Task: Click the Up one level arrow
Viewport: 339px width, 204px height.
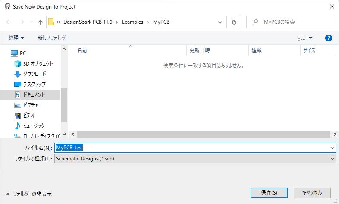Action: pyautogui.click(x=41, y=22)
